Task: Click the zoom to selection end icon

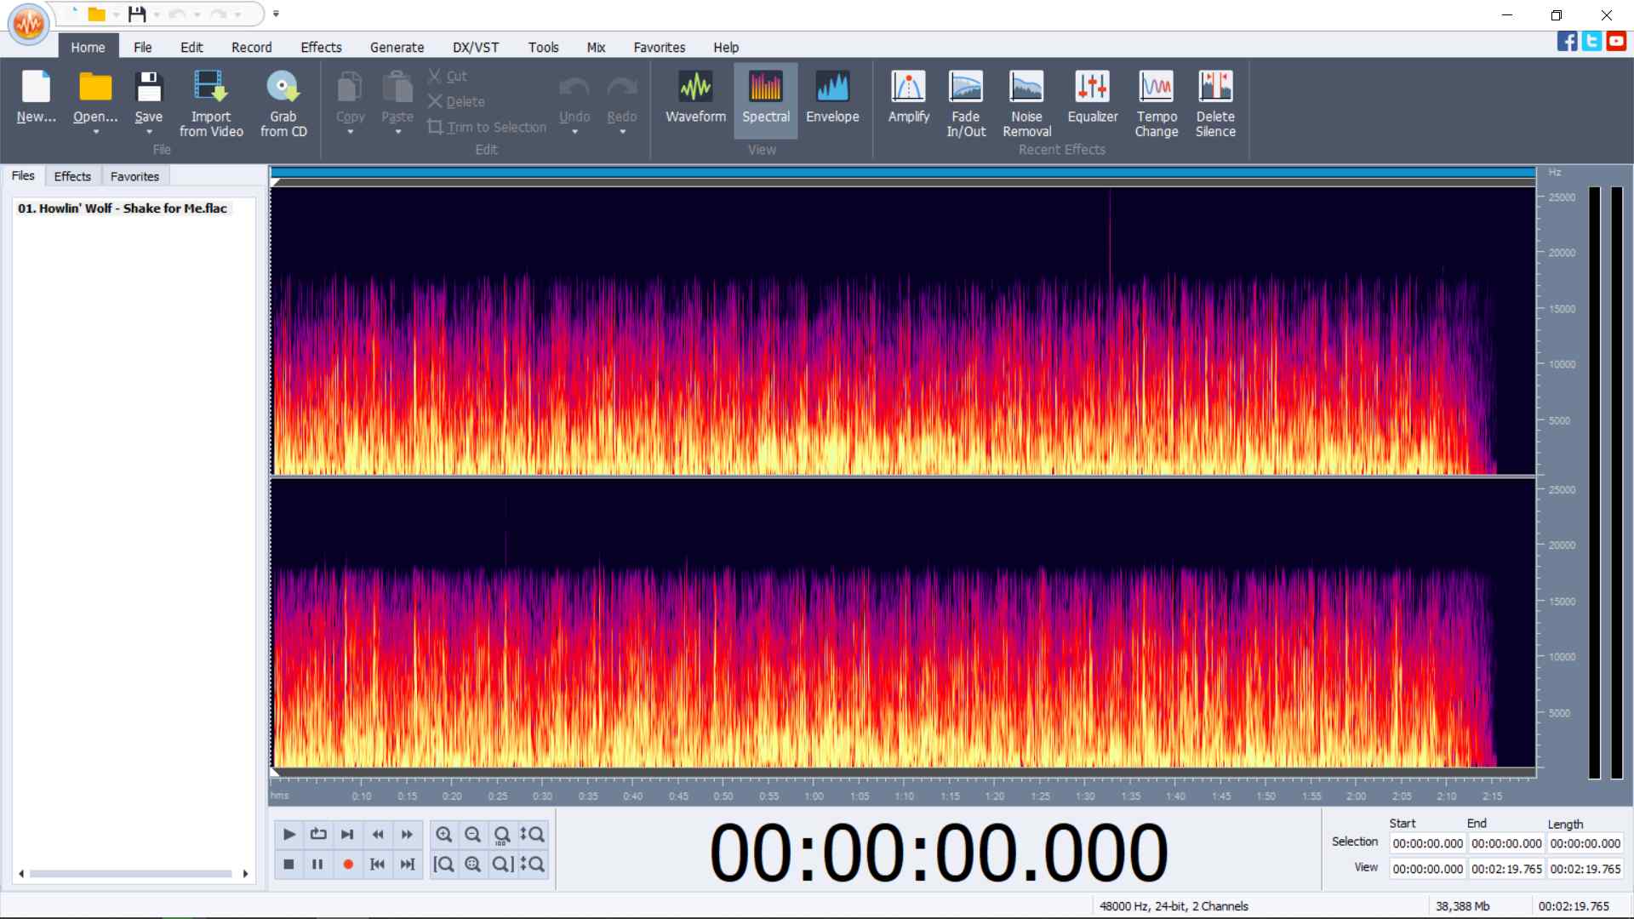Action: [502, 865]
